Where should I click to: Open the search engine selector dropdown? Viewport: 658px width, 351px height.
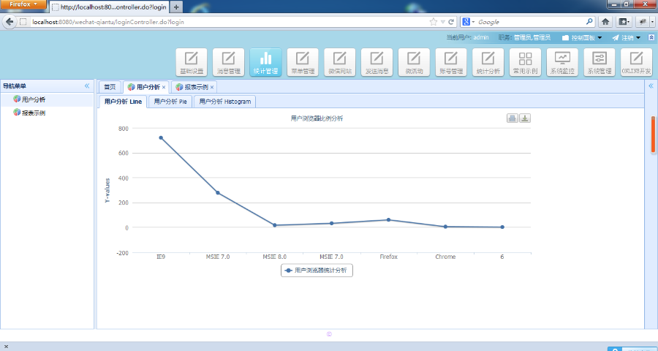point(469,22)
